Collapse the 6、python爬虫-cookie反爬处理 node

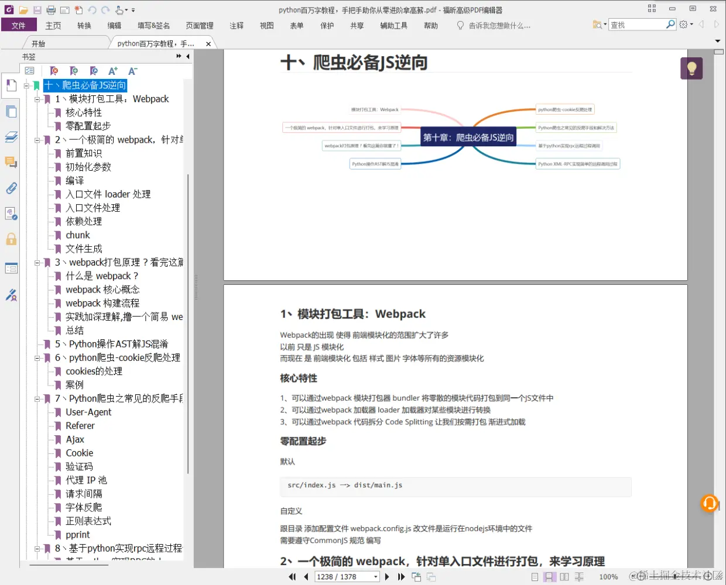click(x=37, y=358)
